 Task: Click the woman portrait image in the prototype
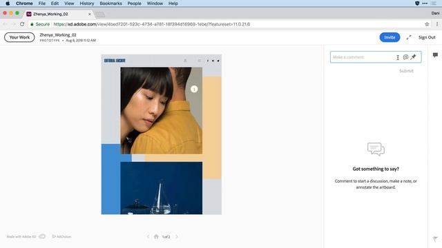(x=161, y=110)
